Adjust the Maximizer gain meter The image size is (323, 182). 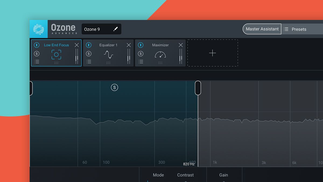[x=181, y=56]
